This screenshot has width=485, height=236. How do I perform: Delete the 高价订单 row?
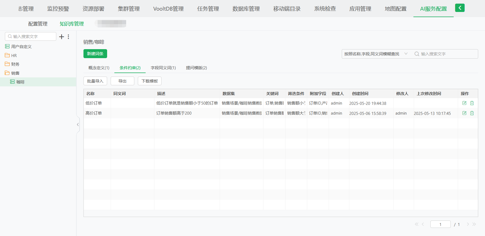tap(472, 113)
